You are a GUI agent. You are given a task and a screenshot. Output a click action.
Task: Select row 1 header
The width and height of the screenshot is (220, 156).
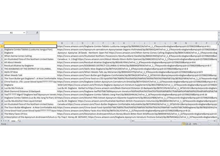(2, 46)
